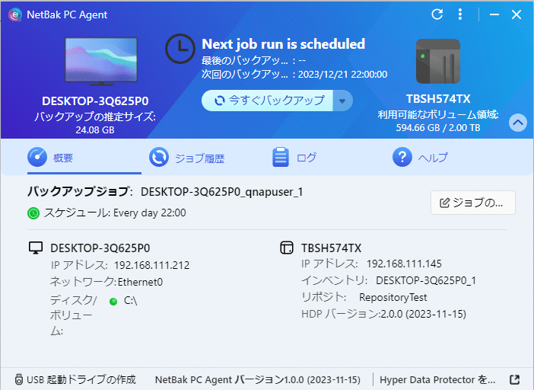Click NetBak PC Agent バージョン1.0.0 footer text
This screenshot has height=390, width=534.
point(257,379)
